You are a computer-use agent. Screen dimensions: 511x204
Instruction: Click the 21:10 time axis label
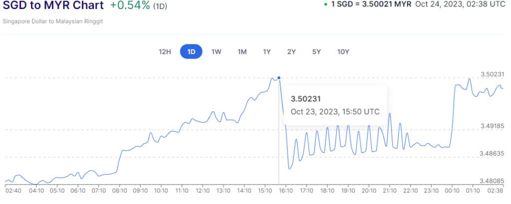tap(389, 190)
